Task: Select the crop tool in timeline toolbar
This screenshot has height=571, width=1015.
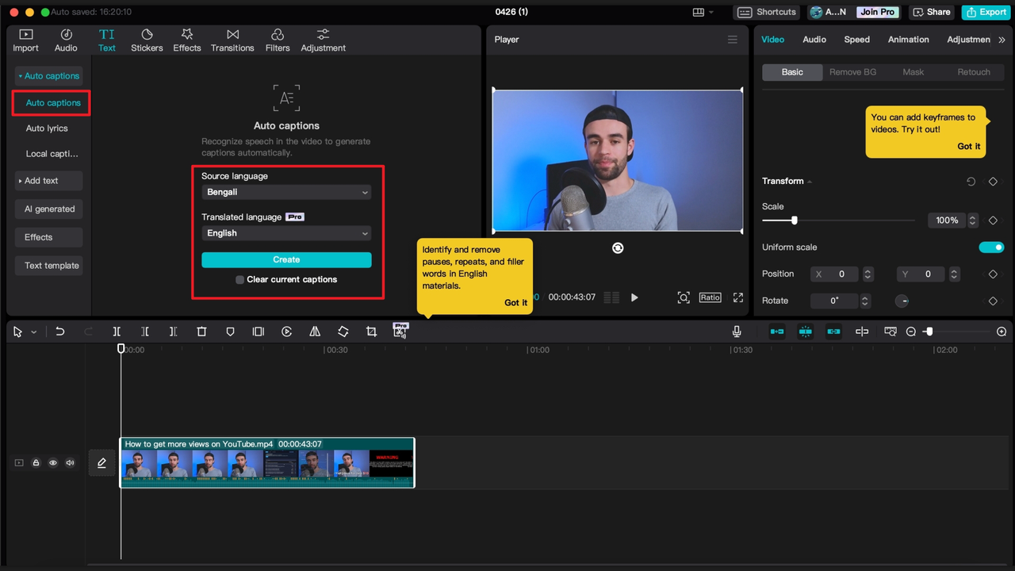Action: point(371,331)
